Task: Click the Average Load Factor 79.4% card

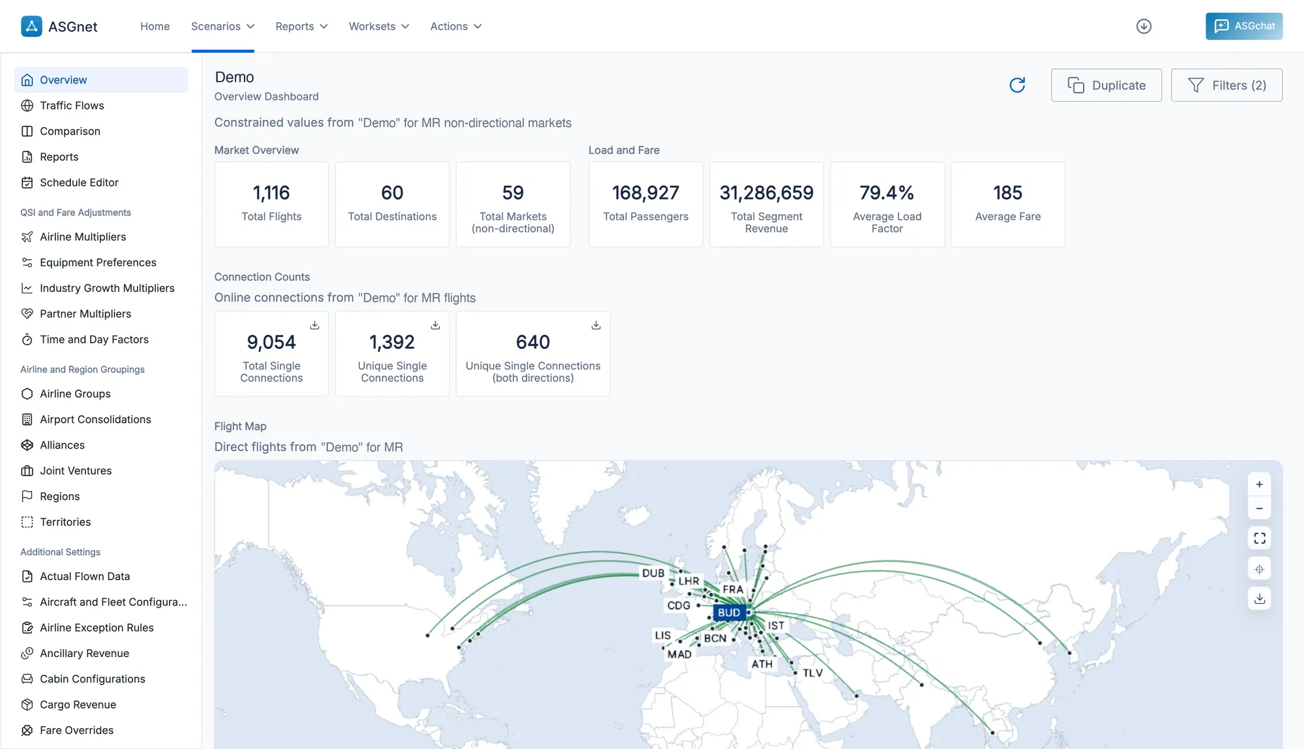Action: (887, 204)
